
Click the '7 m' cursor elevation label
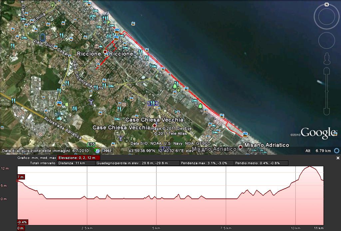pos(21,177)
